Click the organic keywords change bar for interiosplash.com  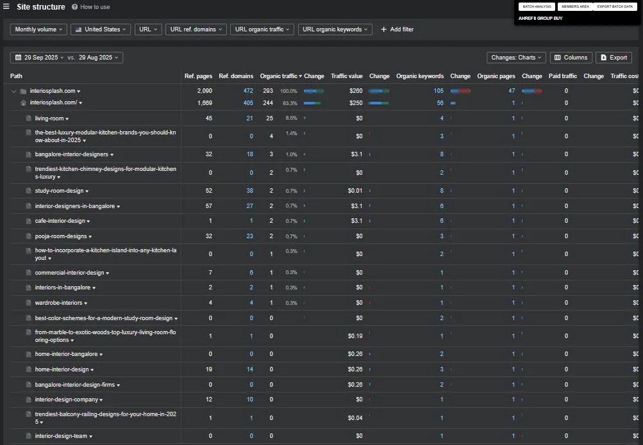tap(460, 91)
